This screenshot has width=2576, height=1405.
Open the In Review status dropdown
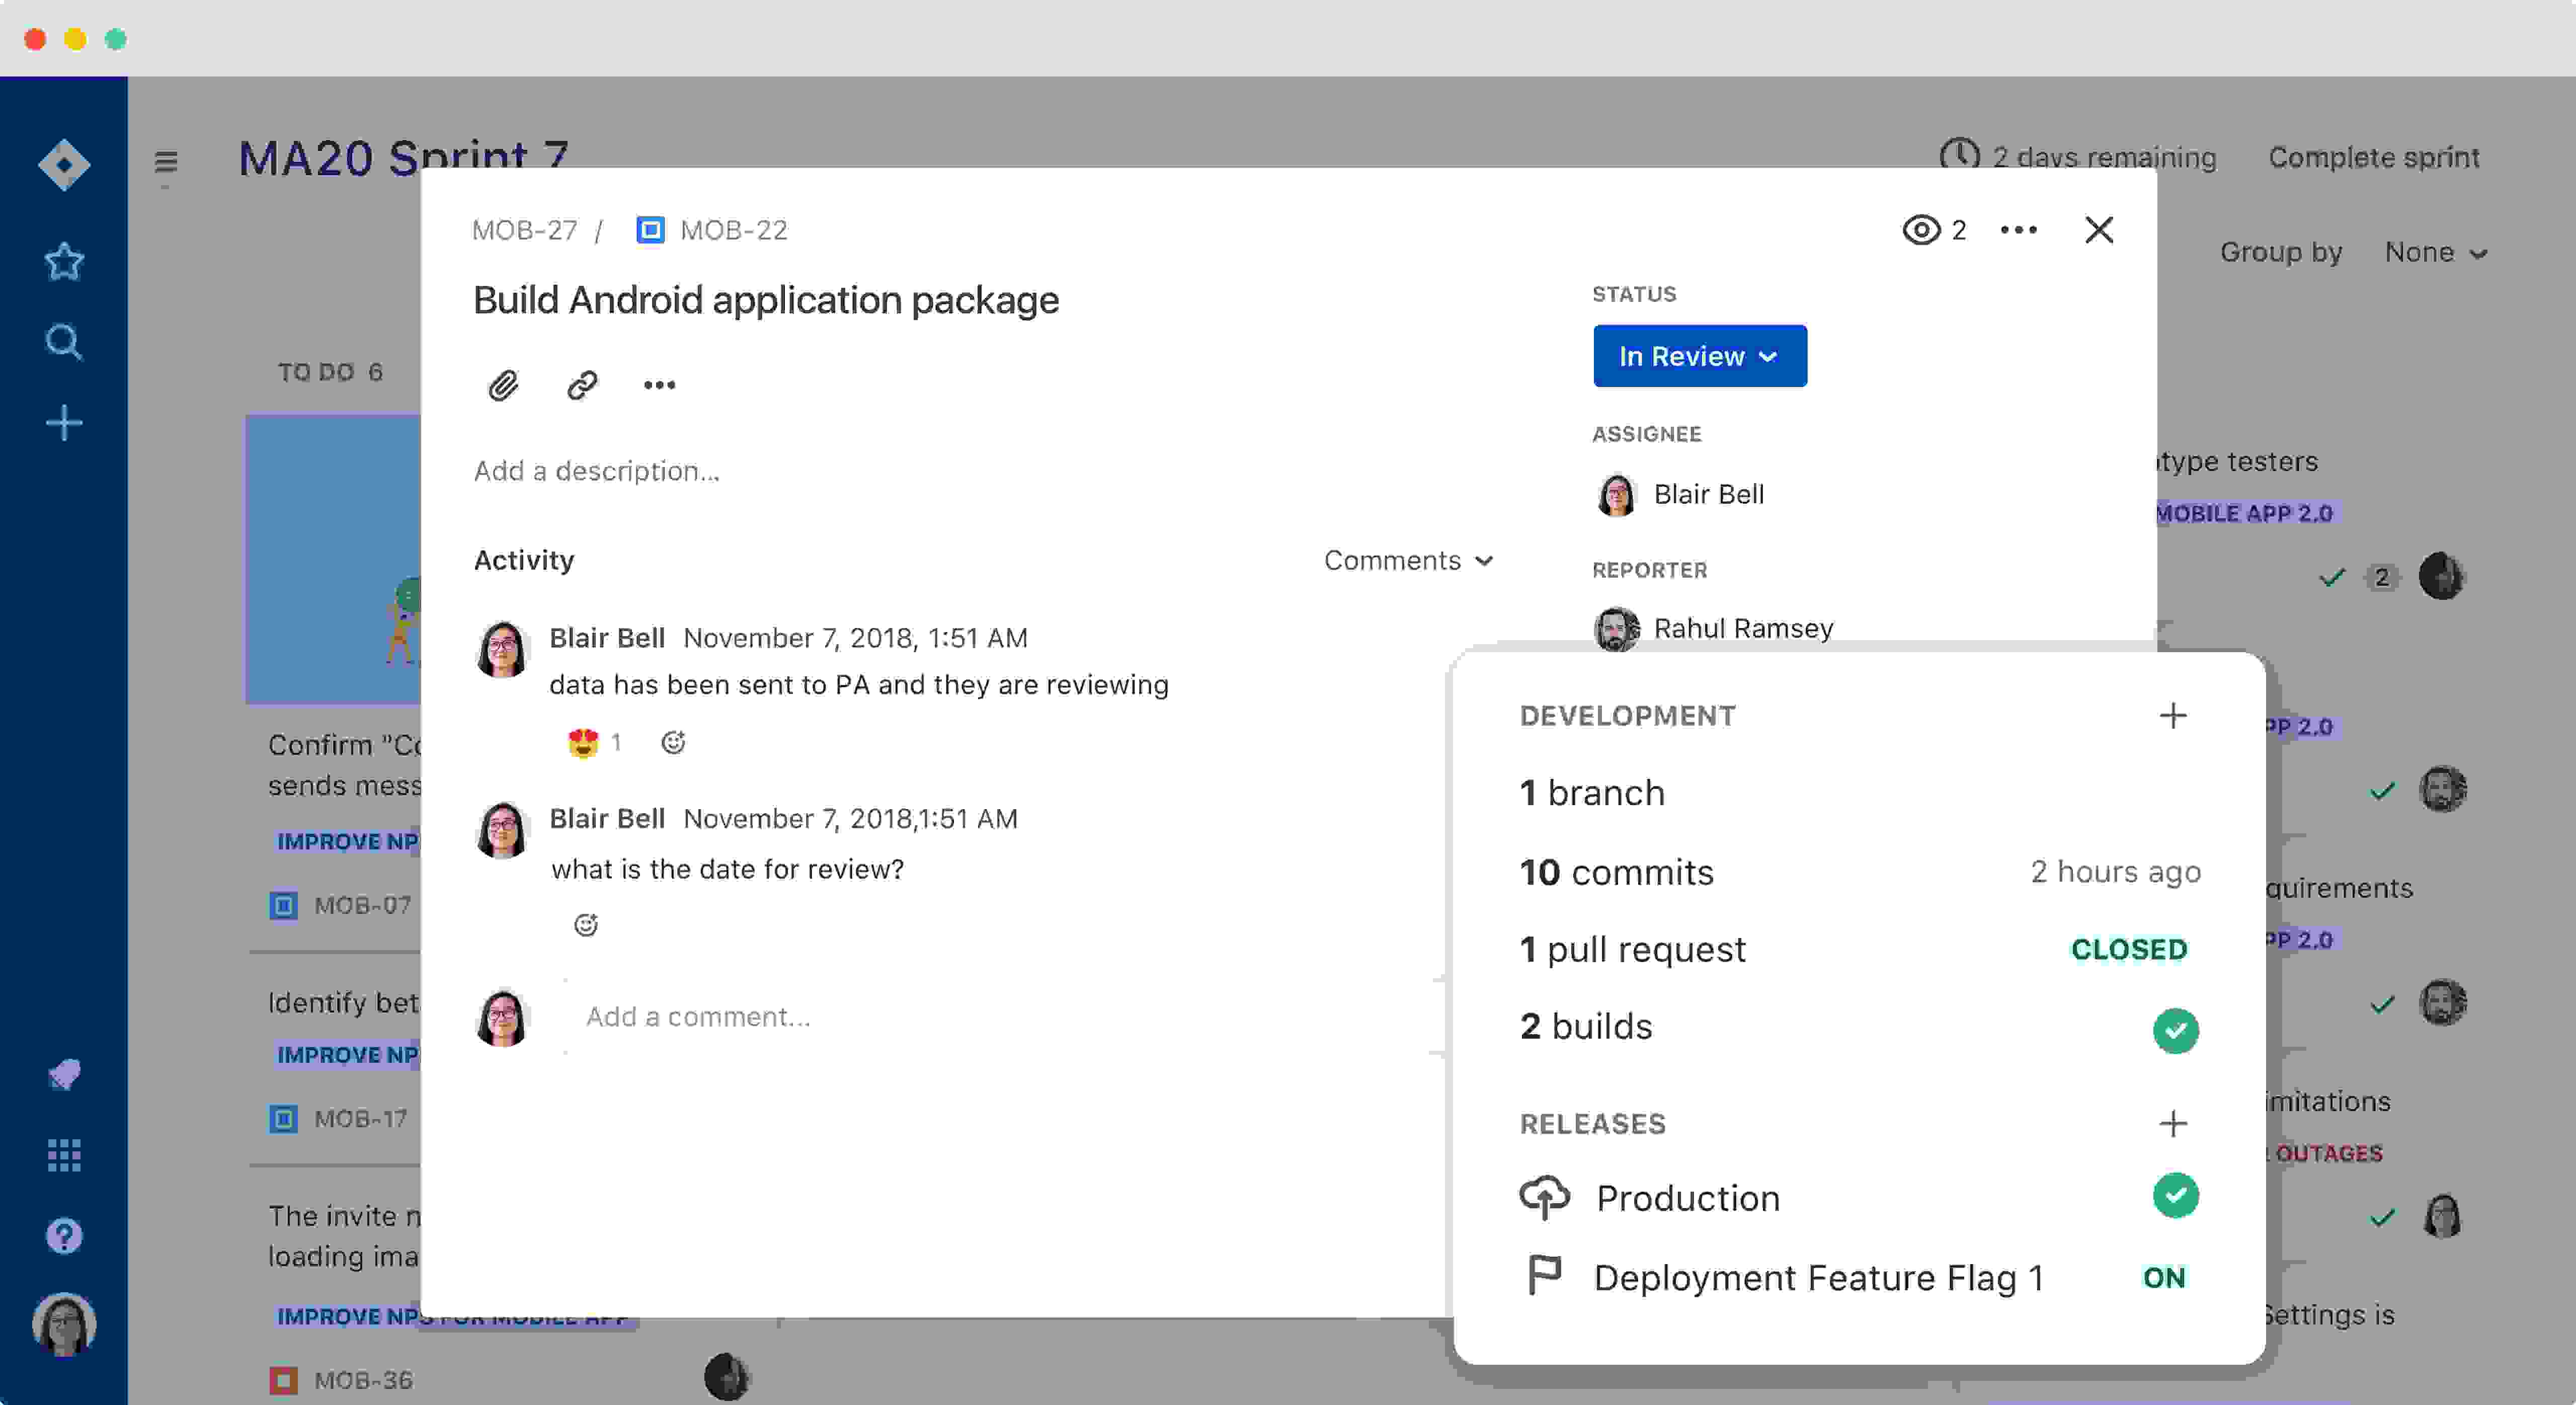1699,356
